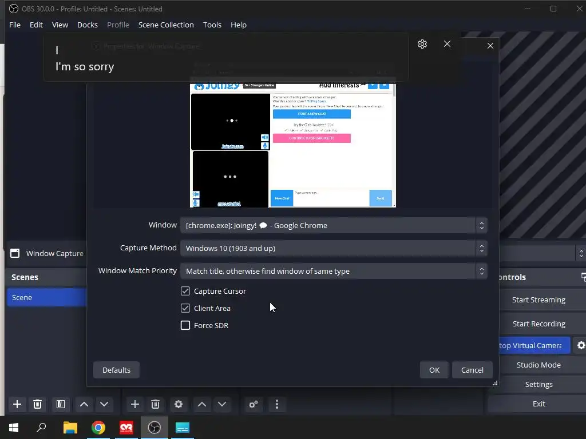Cancel the properties dialog

[472, 370]
